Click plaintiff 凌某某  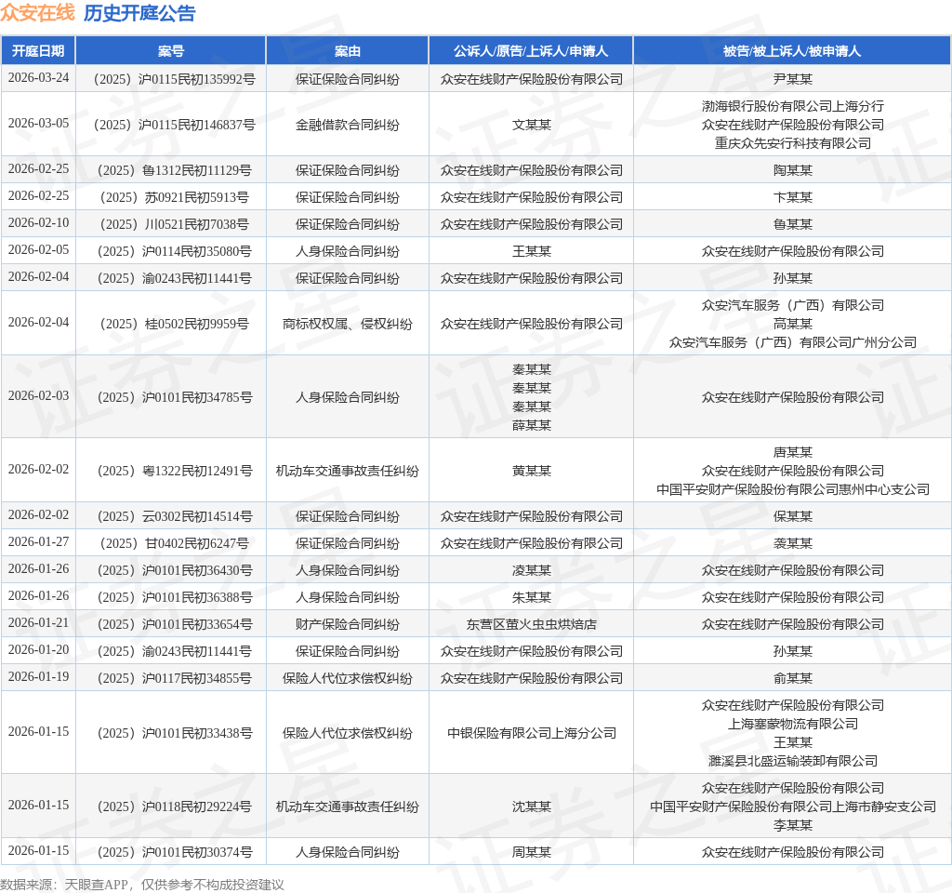(x=531, y=570)
